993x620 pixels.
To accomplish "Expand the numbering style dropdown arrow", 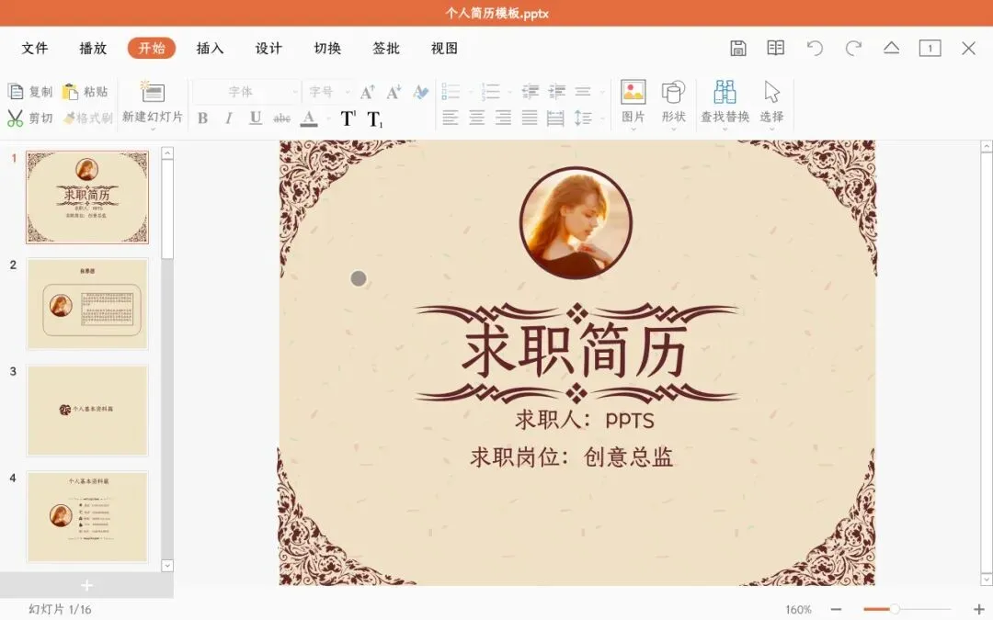I will (509, 93).
